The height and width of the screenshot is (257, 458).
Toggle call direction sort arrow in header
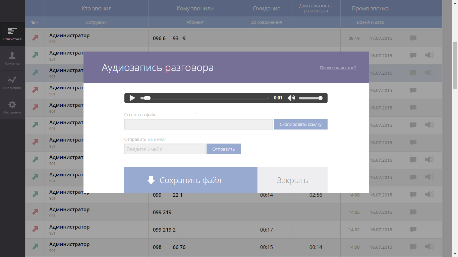[x=35, y=22]
